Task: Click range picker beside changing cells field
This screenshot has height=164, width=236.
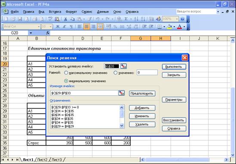Action: coord(122,93)
